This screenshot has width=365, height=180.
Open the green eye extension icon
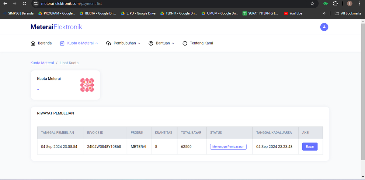[x=325, y=4]
